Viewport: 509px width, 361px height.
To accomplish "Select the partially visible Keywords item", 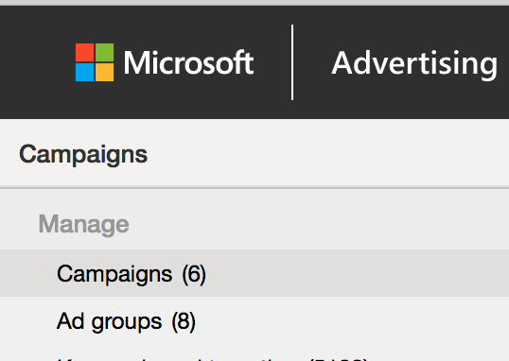I will 213,359.
